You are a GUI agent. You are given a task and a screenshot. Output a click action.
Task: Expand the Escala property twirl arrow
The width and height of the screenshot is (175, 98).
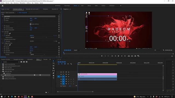(x=3, y=20)
